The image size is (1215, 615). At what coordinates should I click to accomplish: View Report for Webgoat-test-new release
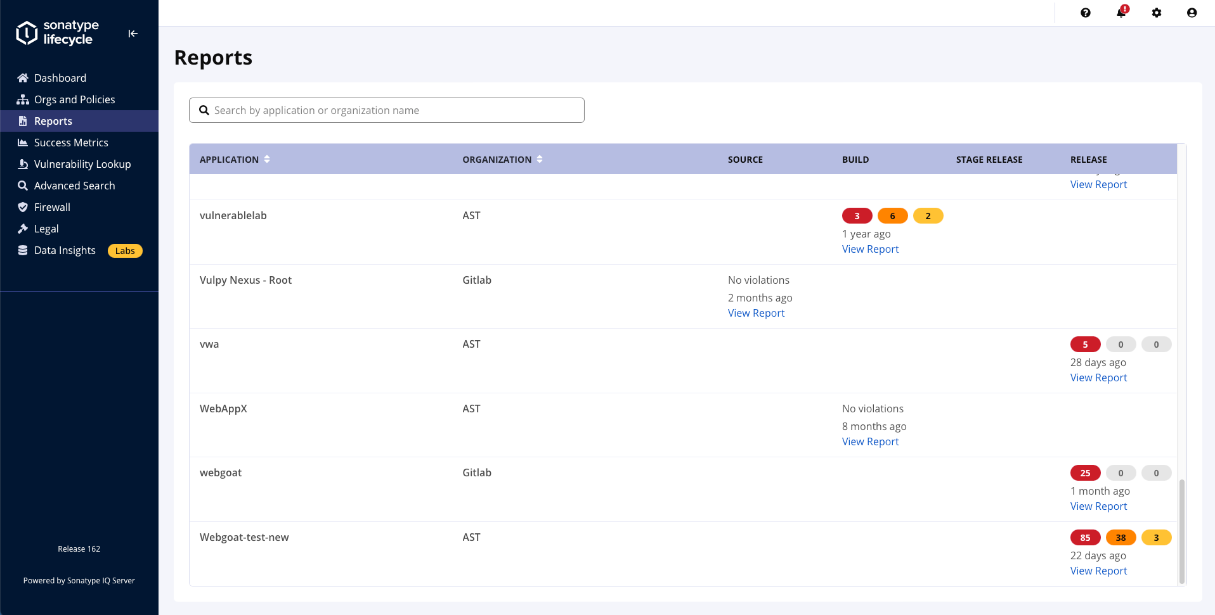point(1098,571)
